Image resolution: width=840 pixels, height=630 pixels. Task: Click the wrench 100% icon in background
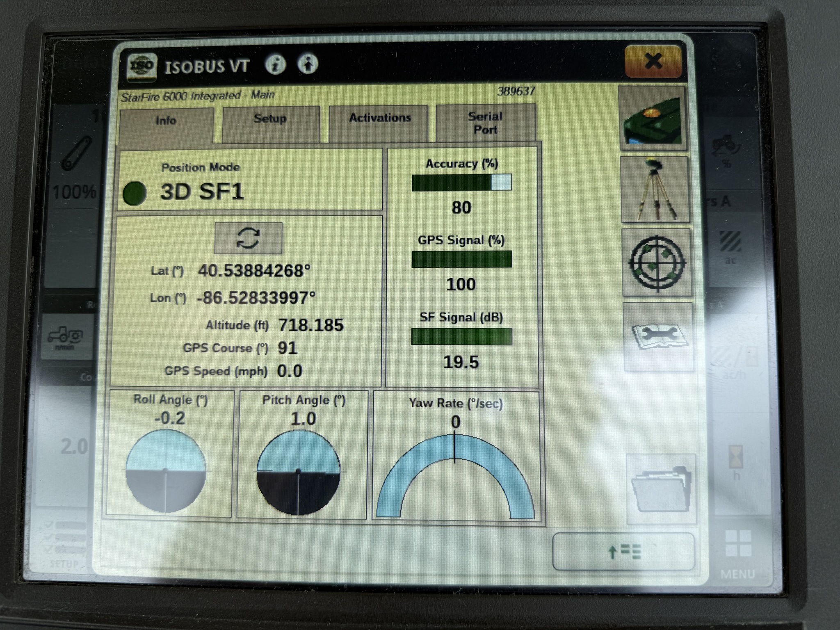point(76,154)
